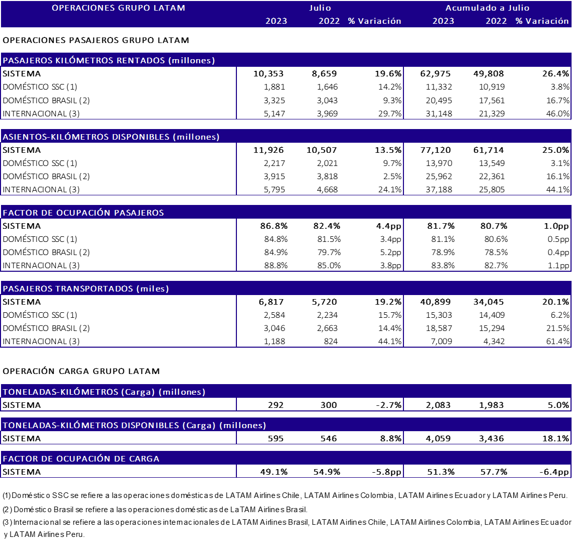Click the 'FACTOR DE OCUPACIÓN PASAJEROS' section header
This screenshot has height=542, width=572.
click(x=286, y=212)
